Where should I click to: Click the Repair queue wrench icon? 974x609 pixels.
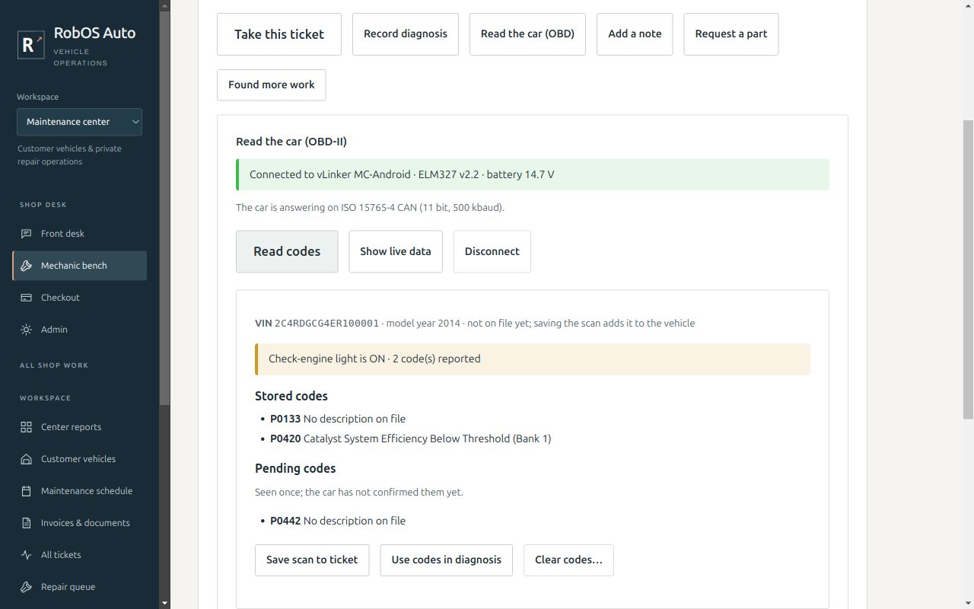[x=26, y=587]
